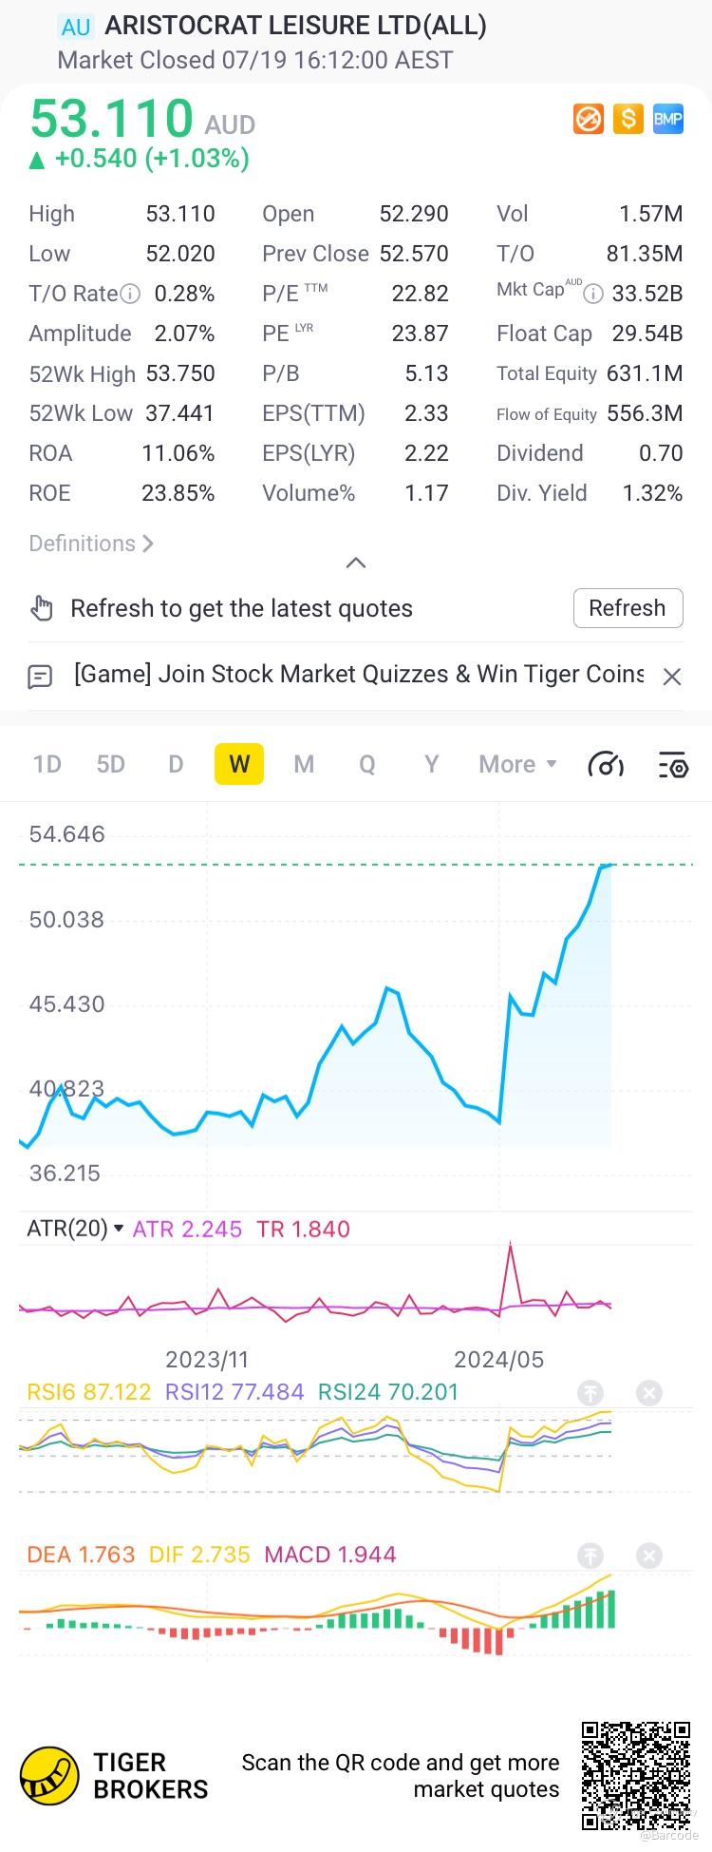Tap the blue BMP badge icon
The image size is (712, 1852).
point(667,119)
